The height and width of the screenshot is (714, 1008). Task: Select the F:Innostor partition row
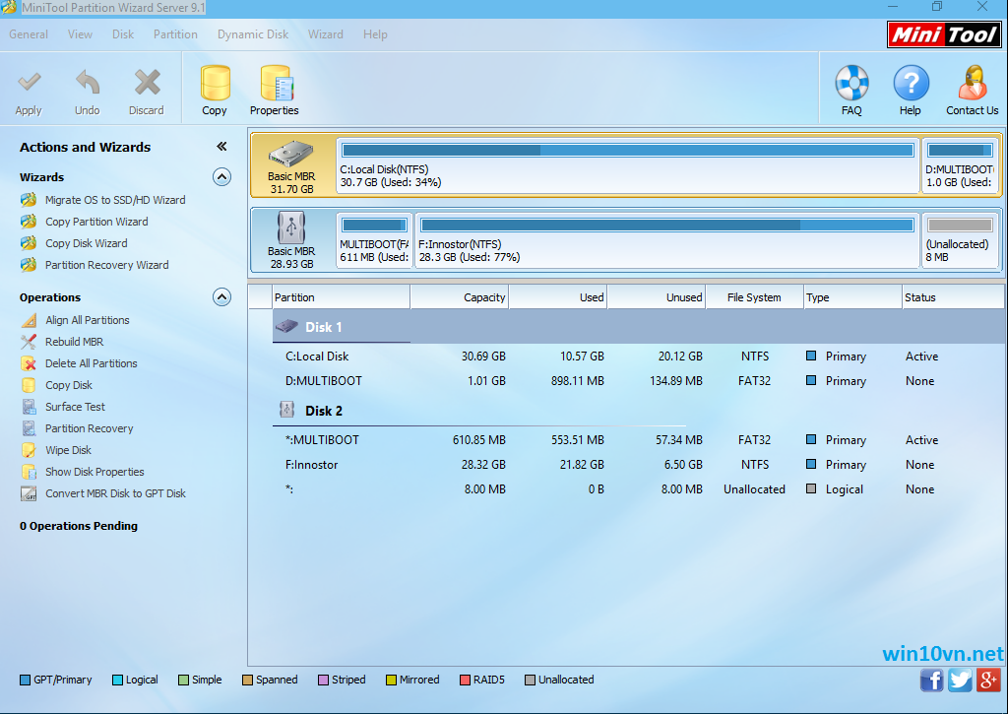[x=638, y=465]
